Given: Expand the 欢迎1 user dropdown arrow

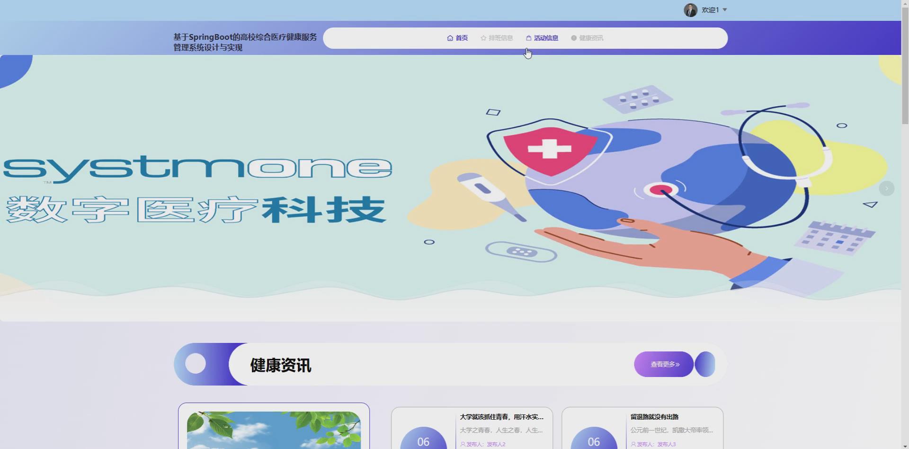Looking at the screenshot, I should (724, 10).
